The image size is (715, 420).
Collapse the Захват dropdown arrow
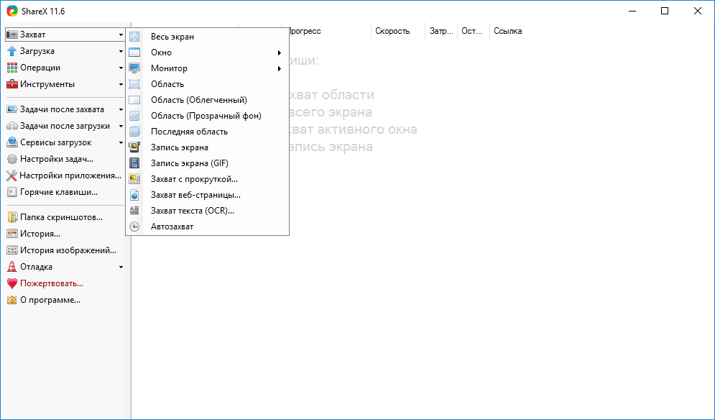(121, 35)
